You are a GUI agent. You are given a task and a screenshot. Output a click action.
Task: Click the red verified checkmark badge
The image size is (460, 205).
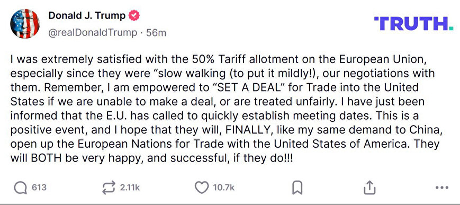[134, 15]
